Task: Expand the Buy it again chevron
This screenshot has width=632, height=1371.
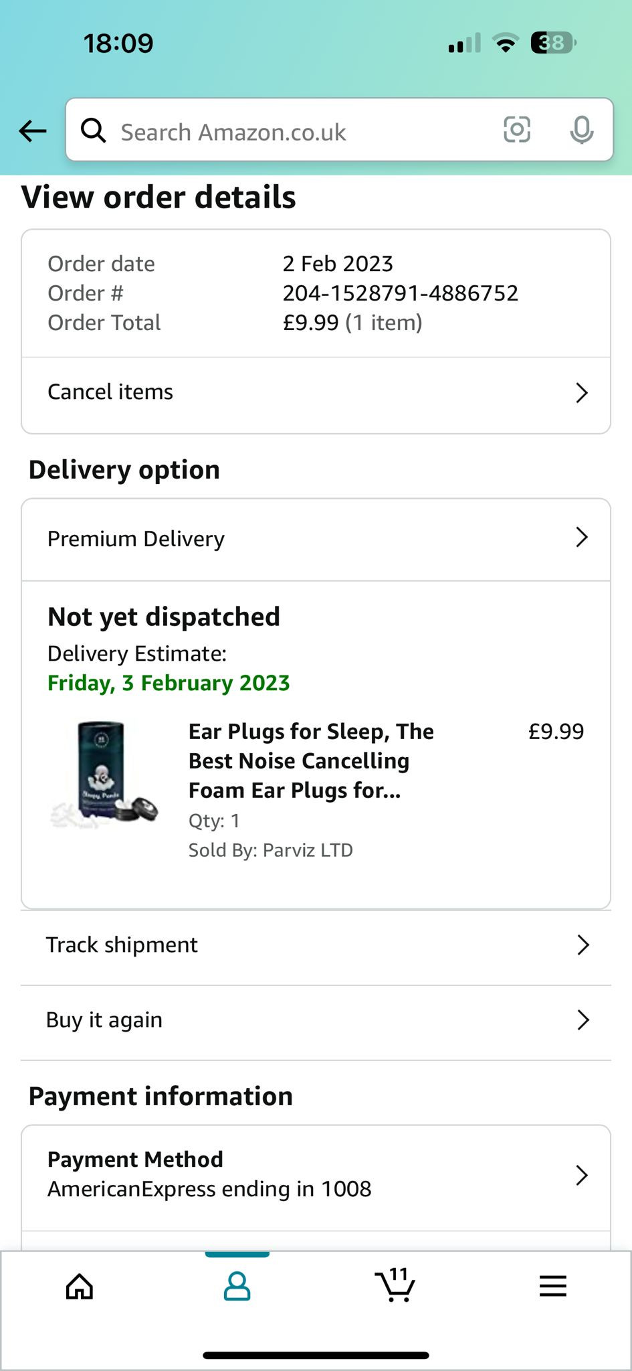Action: point(583,1020)
